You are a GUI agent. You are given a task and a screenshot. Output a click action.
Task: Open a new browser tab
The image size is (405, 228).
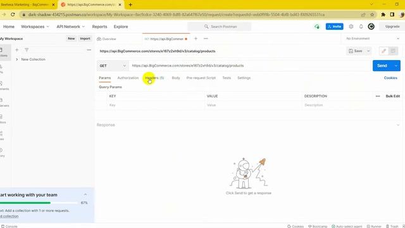(x=130, y=4)
